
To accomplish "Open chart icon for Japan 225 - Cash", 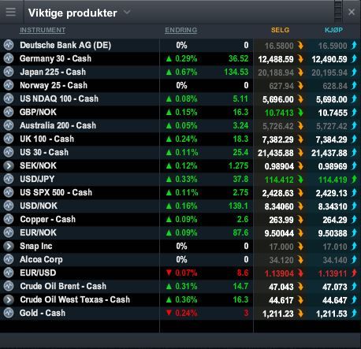I will (x=9, y=72).
